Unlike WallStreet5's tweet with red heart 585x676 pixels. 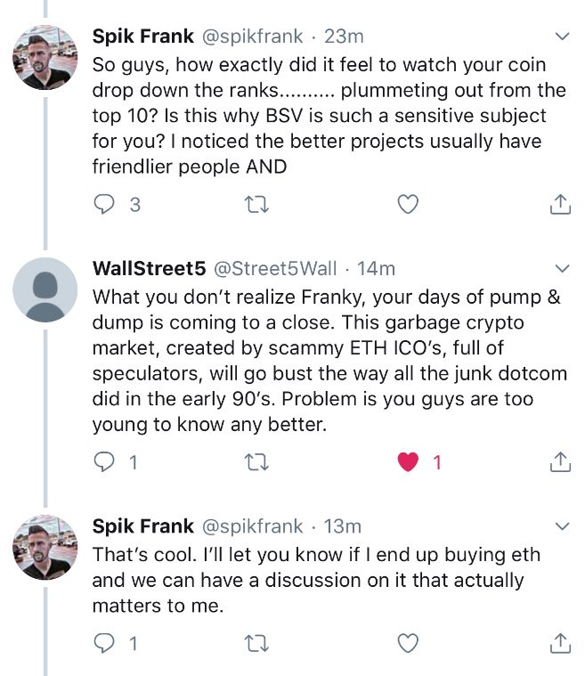point(407,462)
